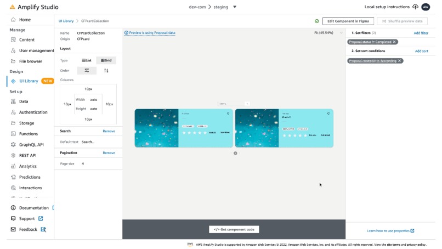This screenshot has height=249, width=442.
Task: Click Edit Component in Figma button
Action: click(348, 21)
